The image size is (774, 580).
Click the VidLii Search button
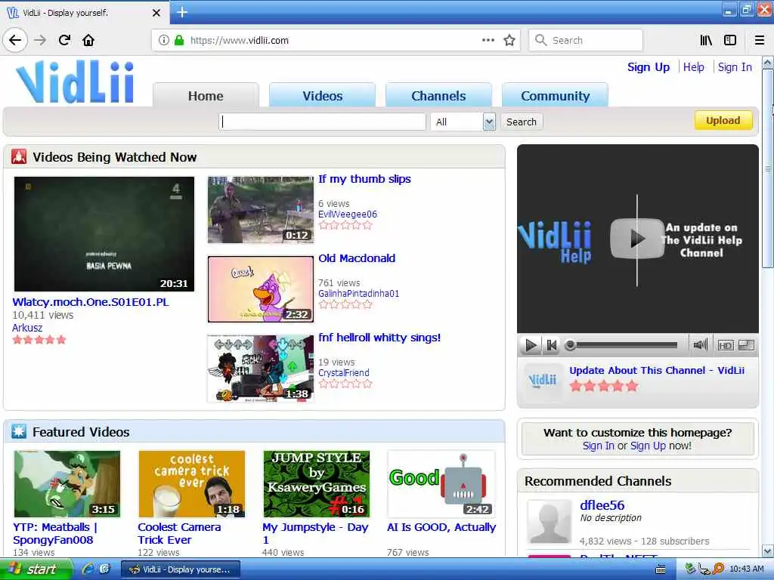[522, 122]
